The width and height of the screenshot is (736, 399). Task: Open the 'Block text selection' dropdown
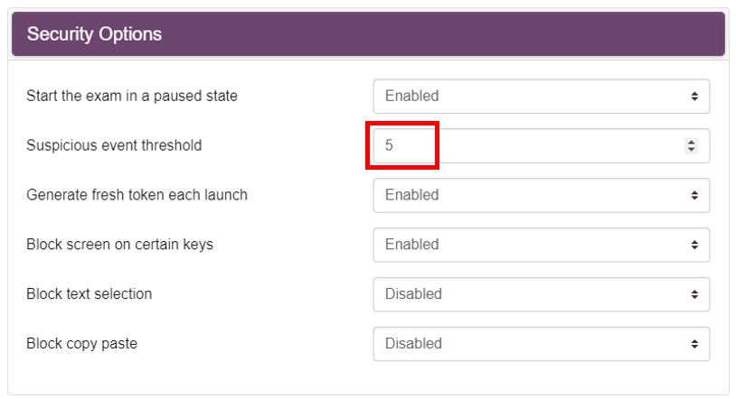(542, 294)
